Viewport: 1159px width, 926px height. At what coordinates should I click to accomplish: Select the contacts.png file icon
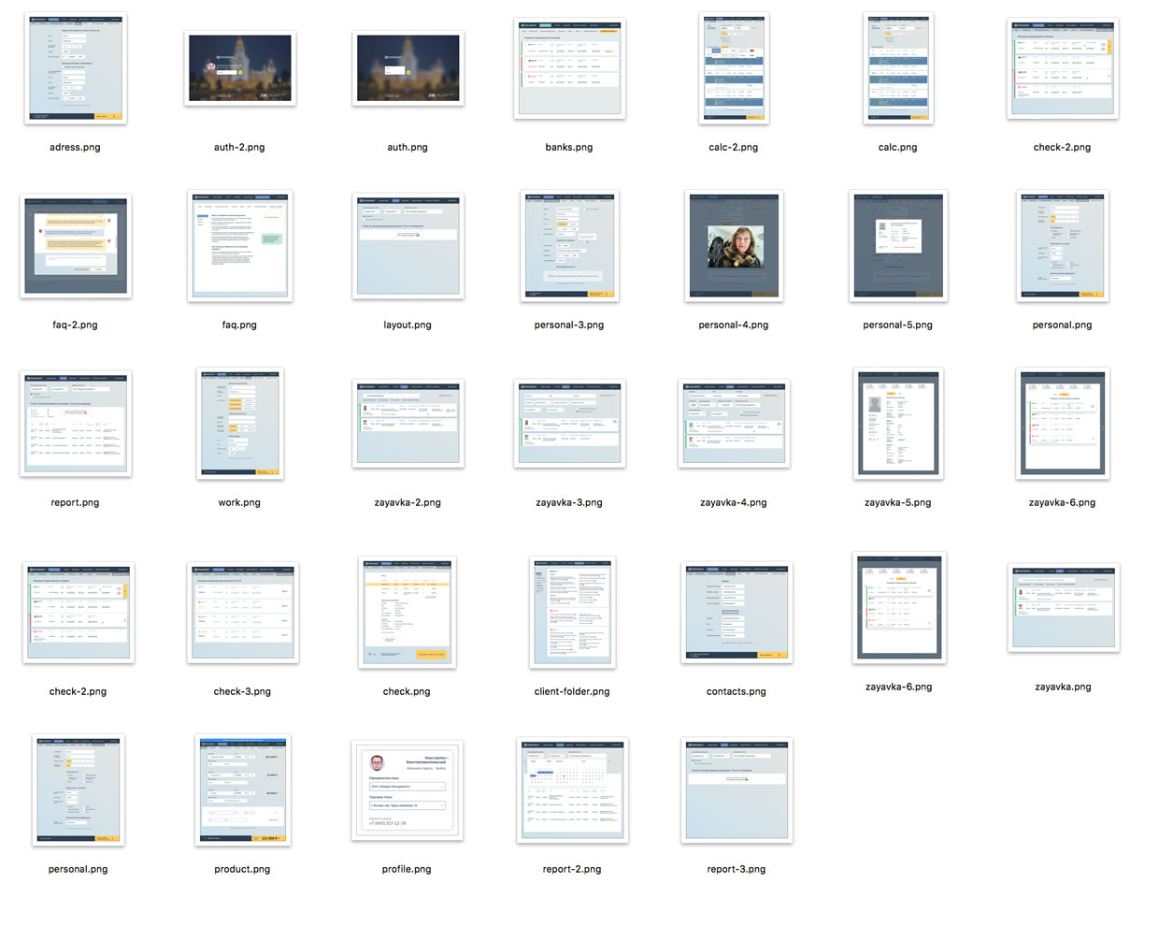(x=737, y=613)
